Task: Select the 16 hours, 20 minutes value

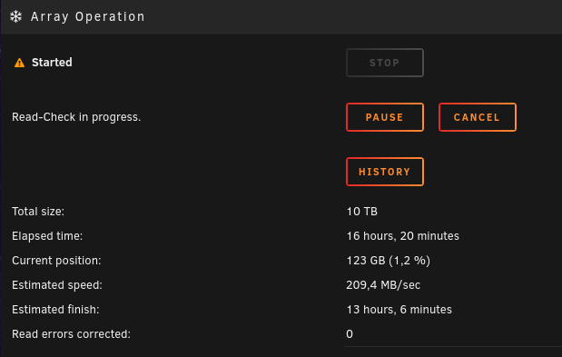Action: coord(402,236)
